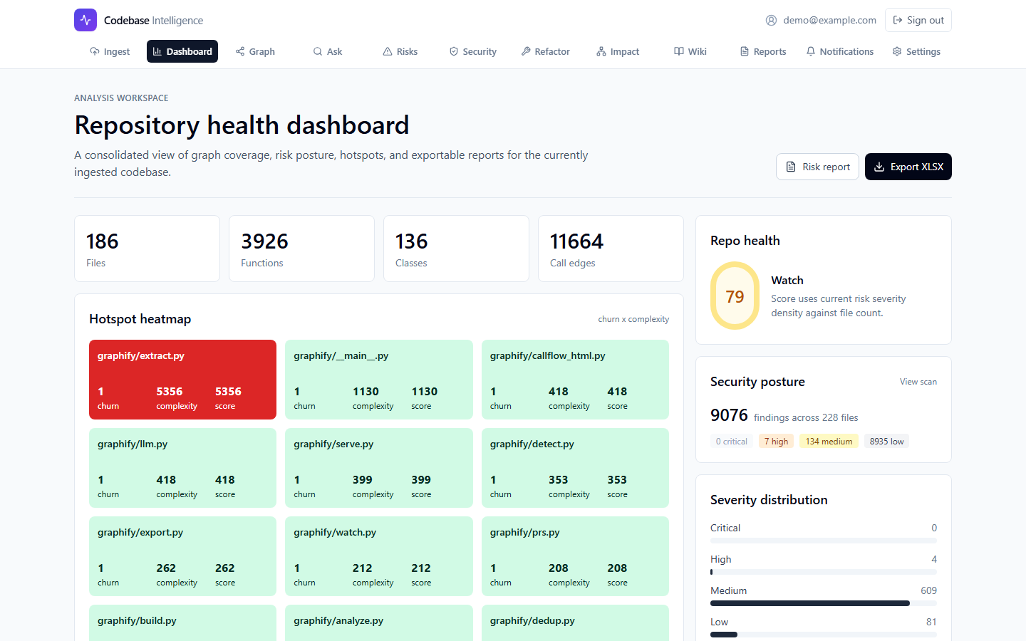Click the Export XLSX button
1026x641 pixels.
point(908,167)
